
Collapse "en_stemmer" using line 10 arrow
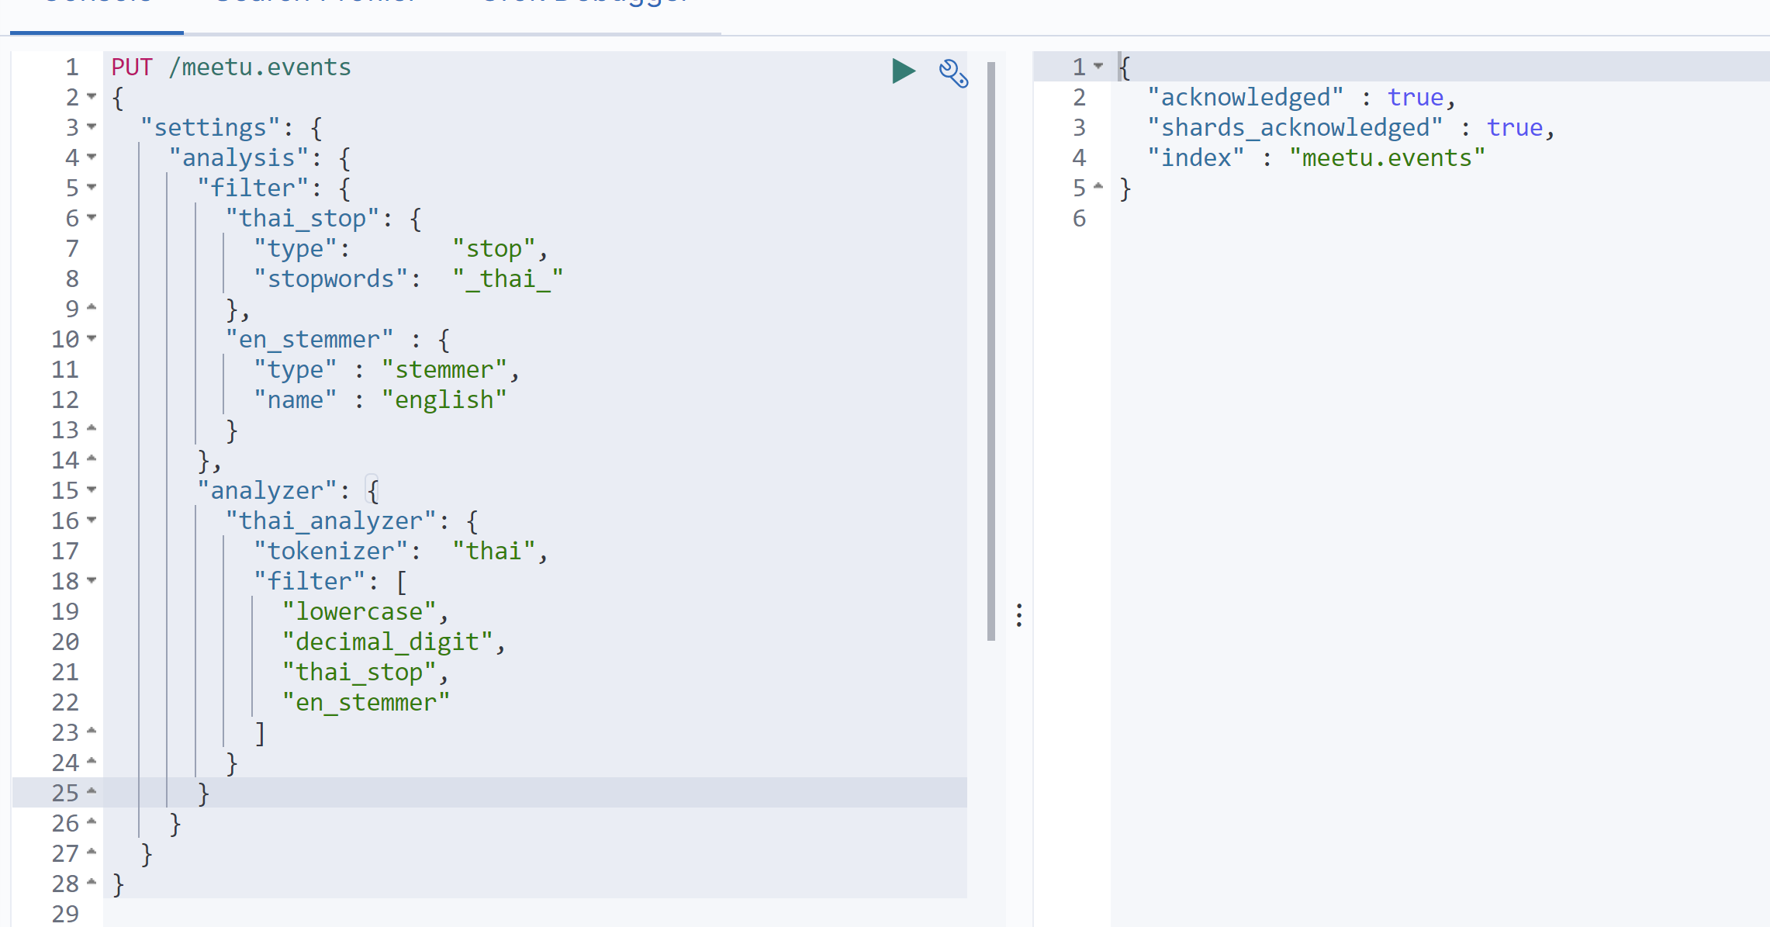click(92, 338)
